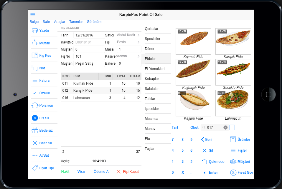
Task: Click the Ürünler box icon
Action: (x=233, y=139)
